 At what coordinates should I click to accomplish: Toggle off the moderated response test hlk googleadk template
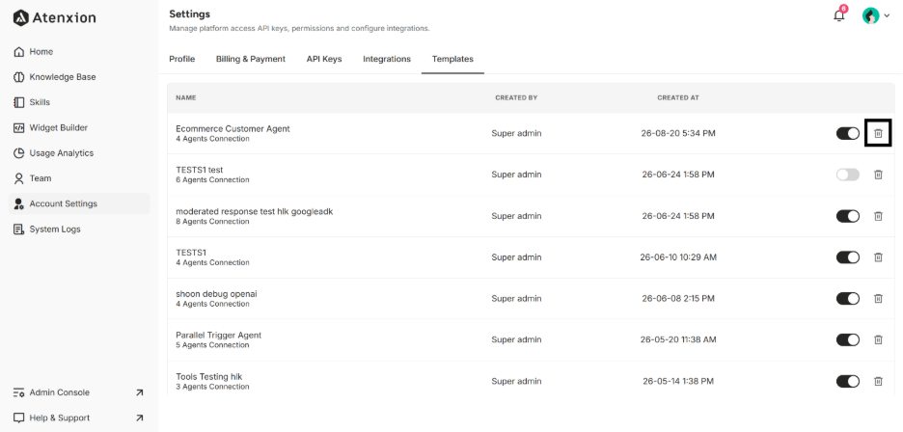[x=848, y=216]
